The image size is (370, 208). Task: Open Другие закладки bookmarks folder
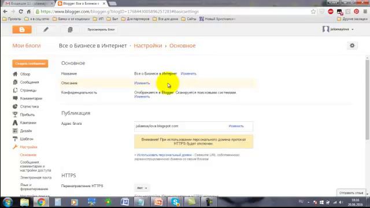[x=352, y=19]
